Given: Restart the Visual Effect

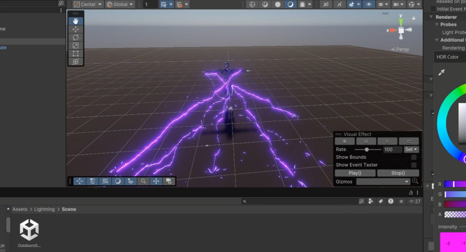Looking at the screenshot, I should [408, 141].
